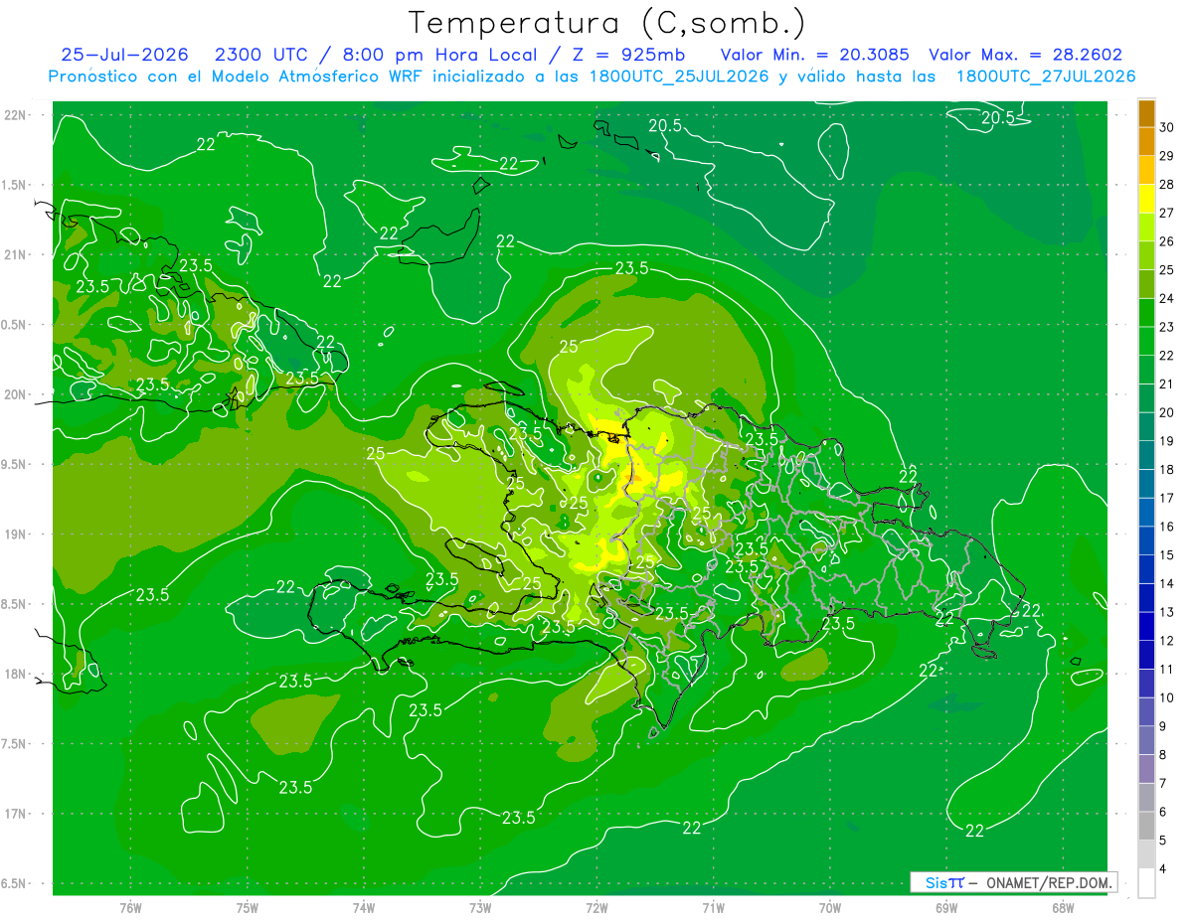Click the '24' label on color bar
Screen dimensions: 1193x921
click(1166, 298)
